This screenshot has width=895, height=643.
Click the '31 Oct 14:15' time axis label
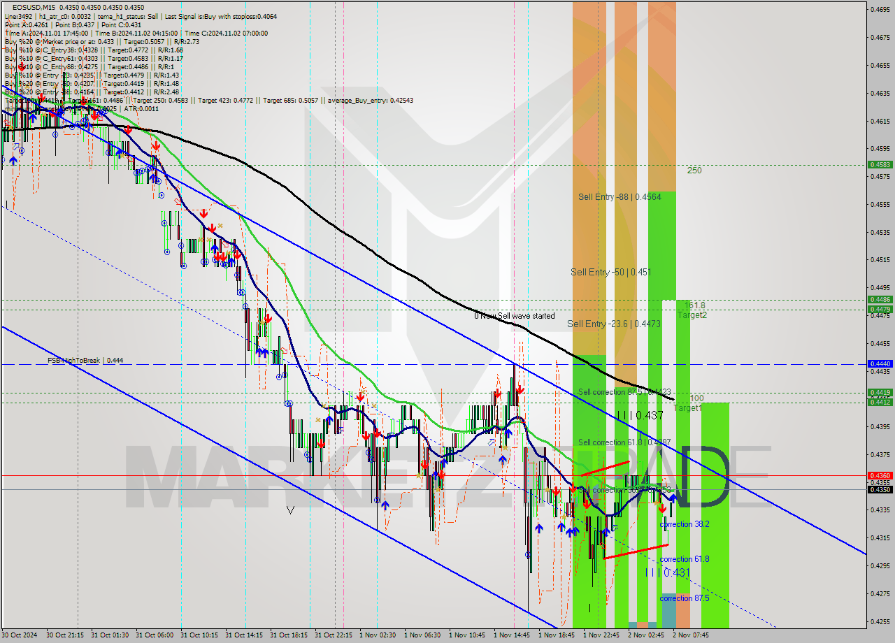(245, 635)
